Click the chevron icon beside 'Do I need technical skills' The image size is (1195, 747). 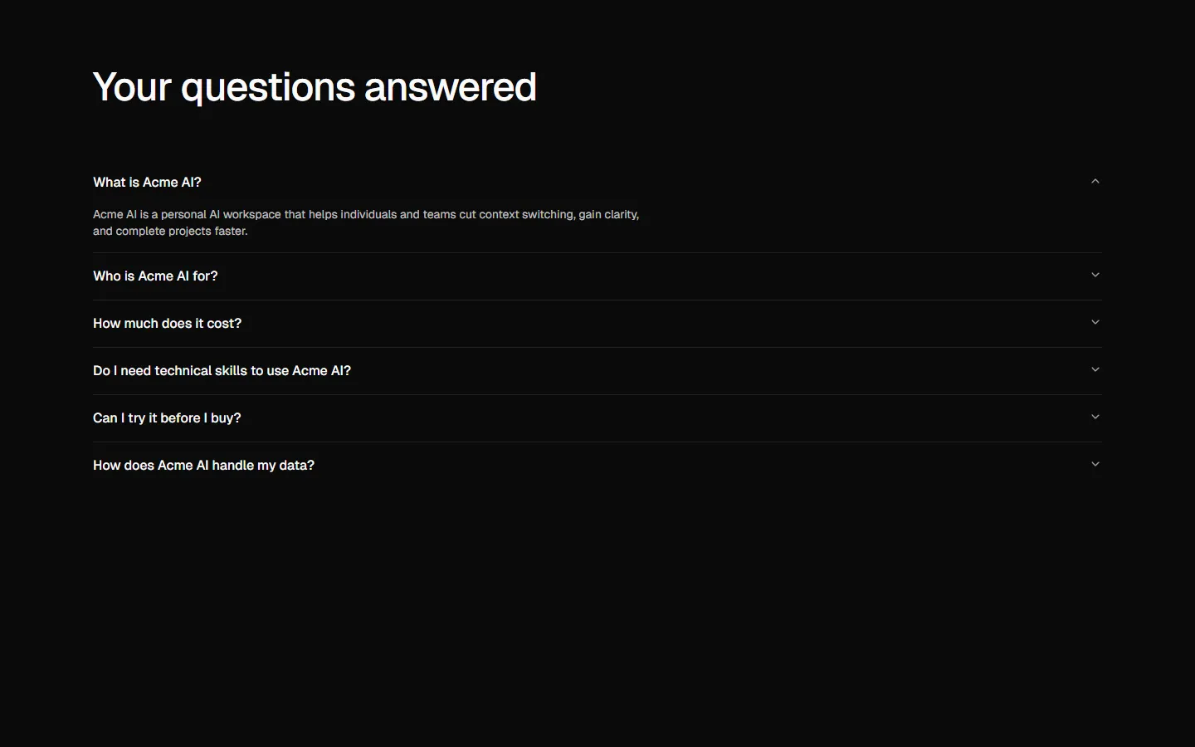1095,369
